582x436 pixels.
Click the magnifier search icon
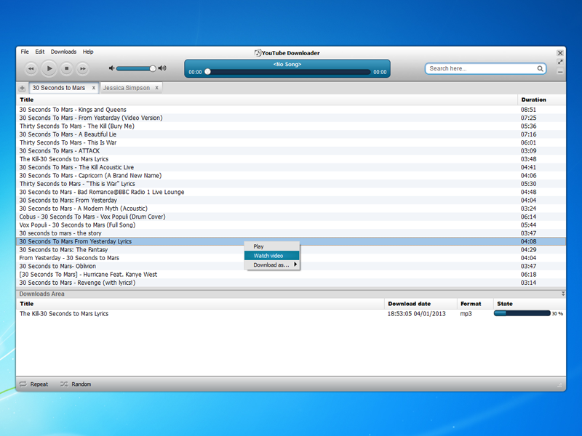(540, 68)
